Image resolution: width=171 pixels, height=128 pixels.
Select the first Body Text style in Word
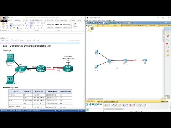coord(50,26)
